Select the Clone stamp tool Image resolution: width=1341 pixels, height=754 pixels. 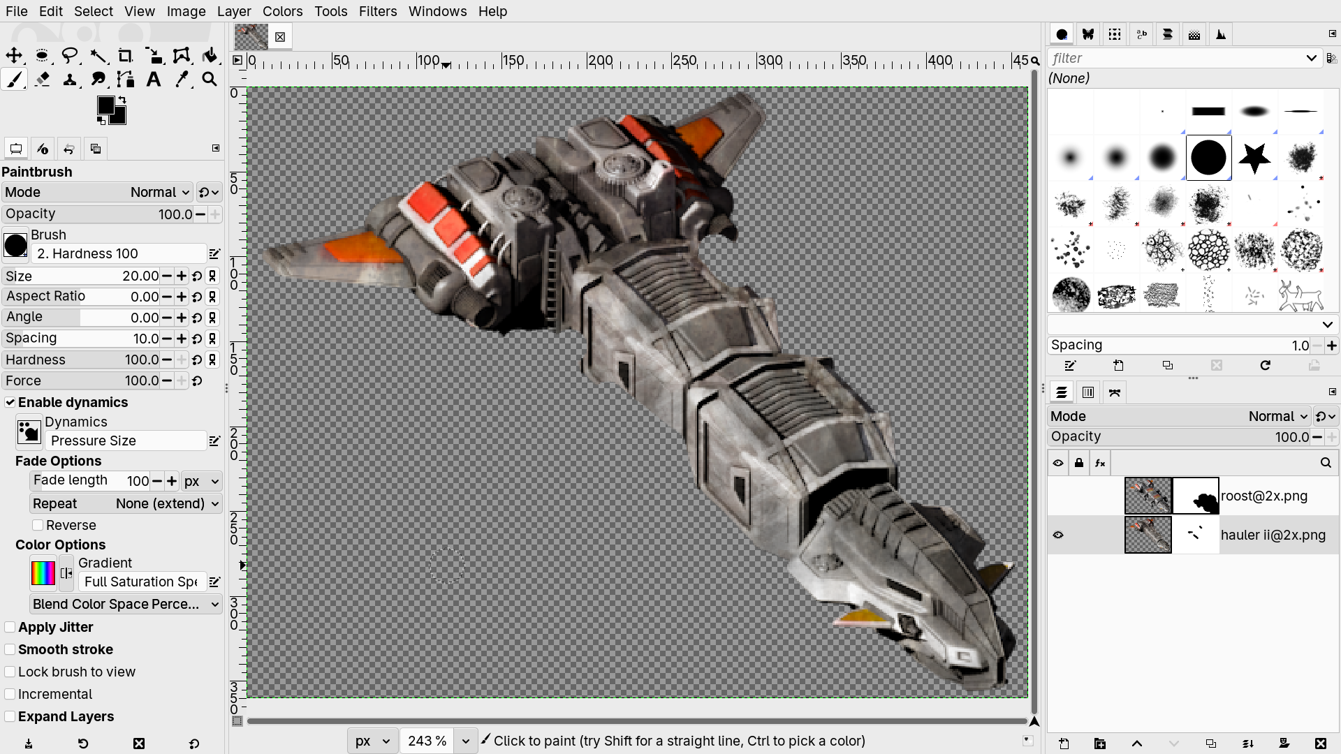point(70,80)
